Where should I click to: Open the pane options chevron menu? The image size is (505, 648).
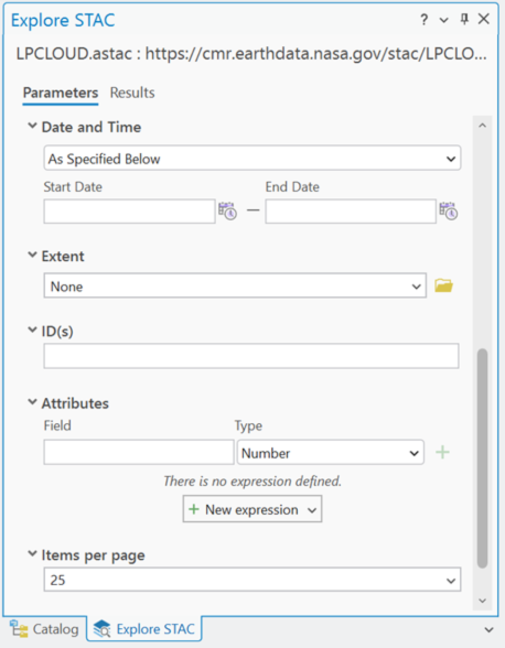[x=444, y=20]
